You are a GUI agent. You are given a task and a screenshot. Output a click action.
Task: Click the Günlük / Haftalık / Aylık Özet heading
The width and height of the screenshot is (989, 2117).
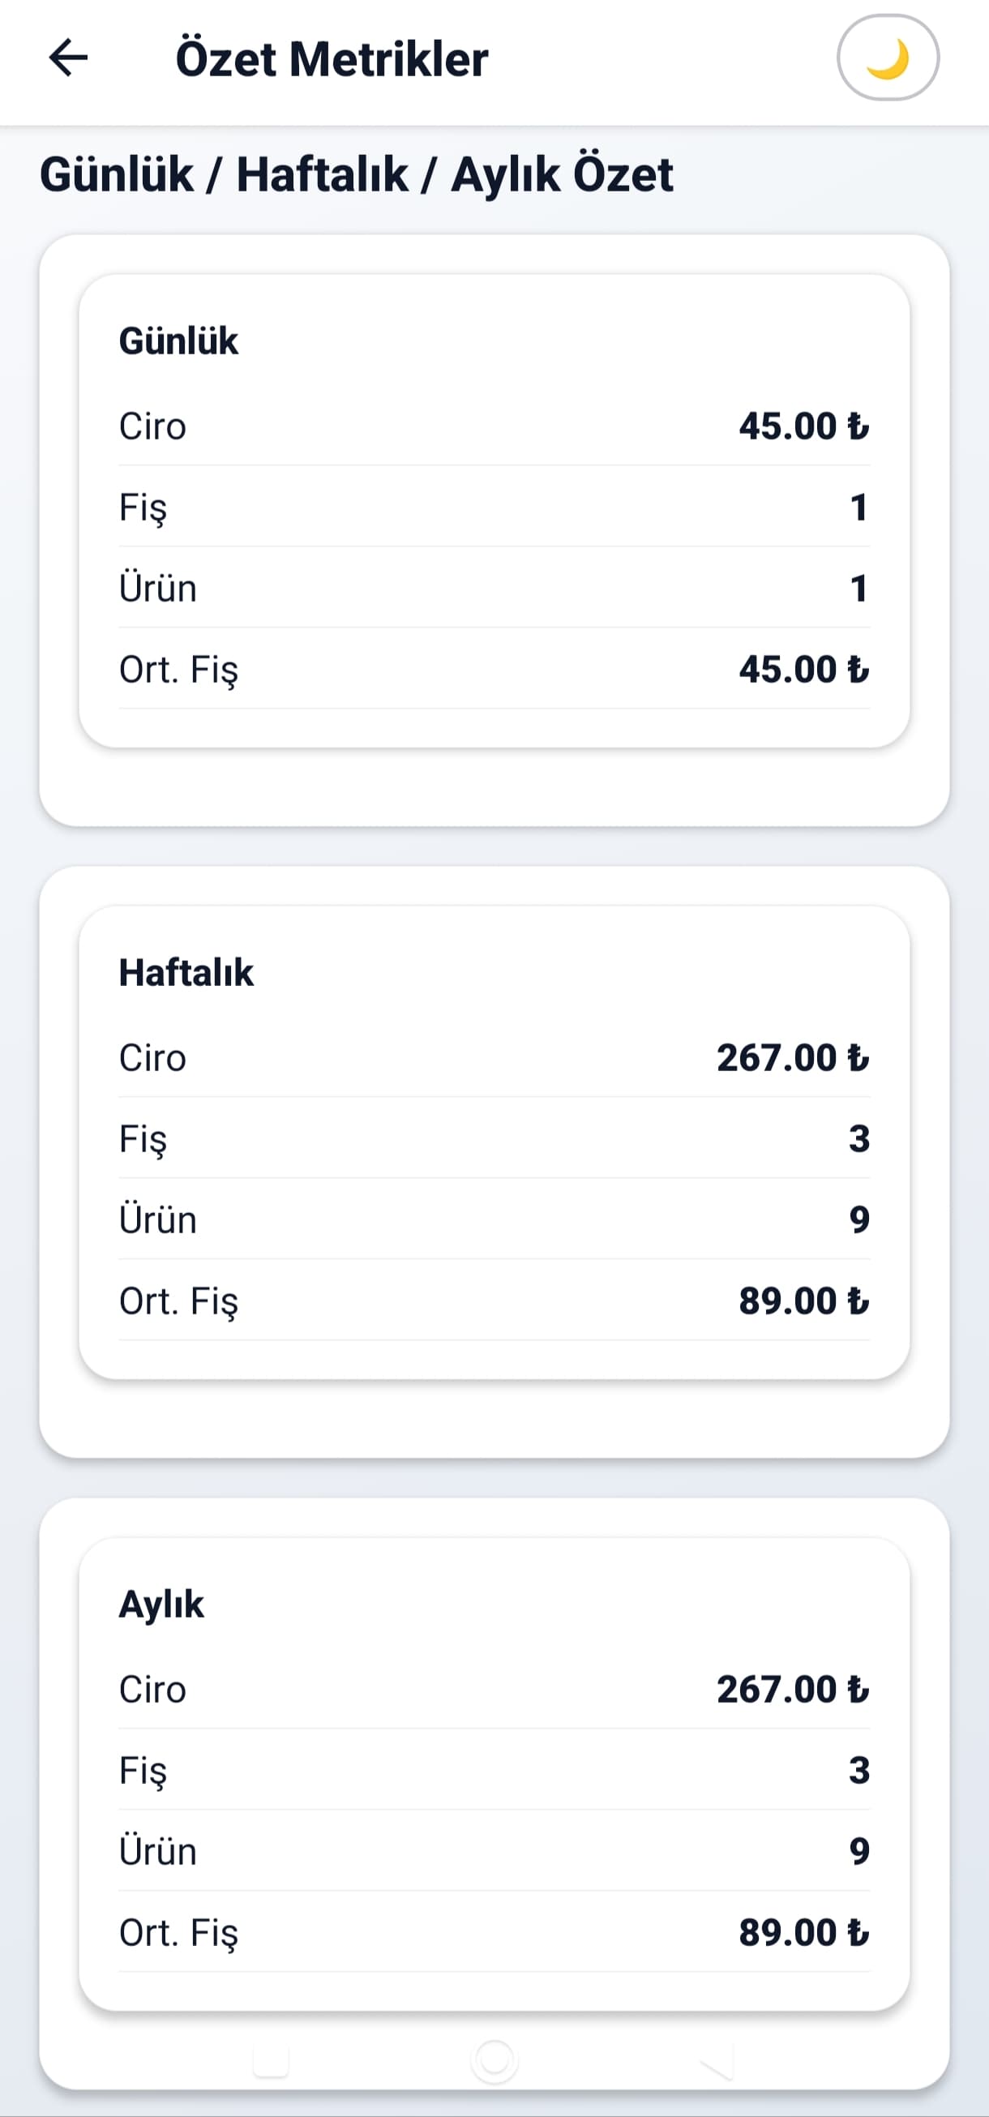pyautogui.click(x=357, y=174)
